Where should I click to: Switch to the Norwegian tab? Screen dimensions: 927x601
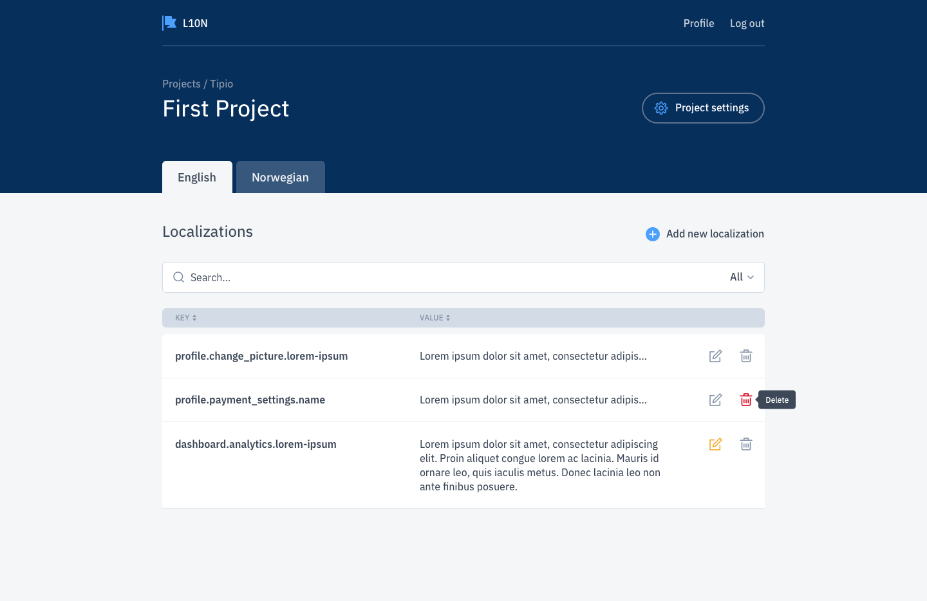pyautogui.click(x=280, y=177)
